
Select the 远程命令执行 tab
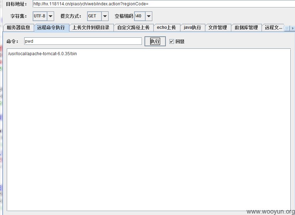(x=51, y=28)
